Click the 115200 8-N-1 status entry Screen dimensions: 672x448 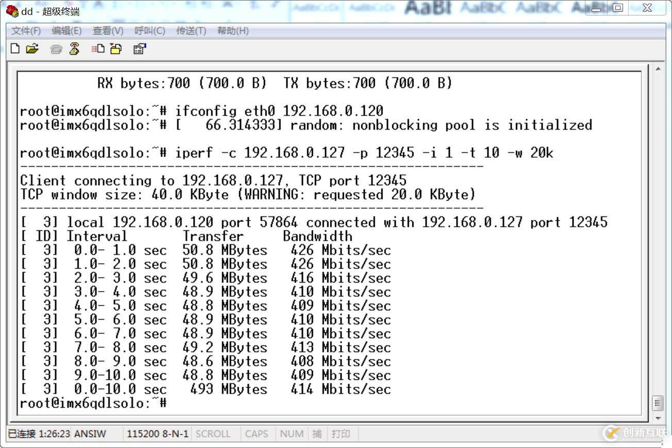pyautogui.click(x=158, y=434)
